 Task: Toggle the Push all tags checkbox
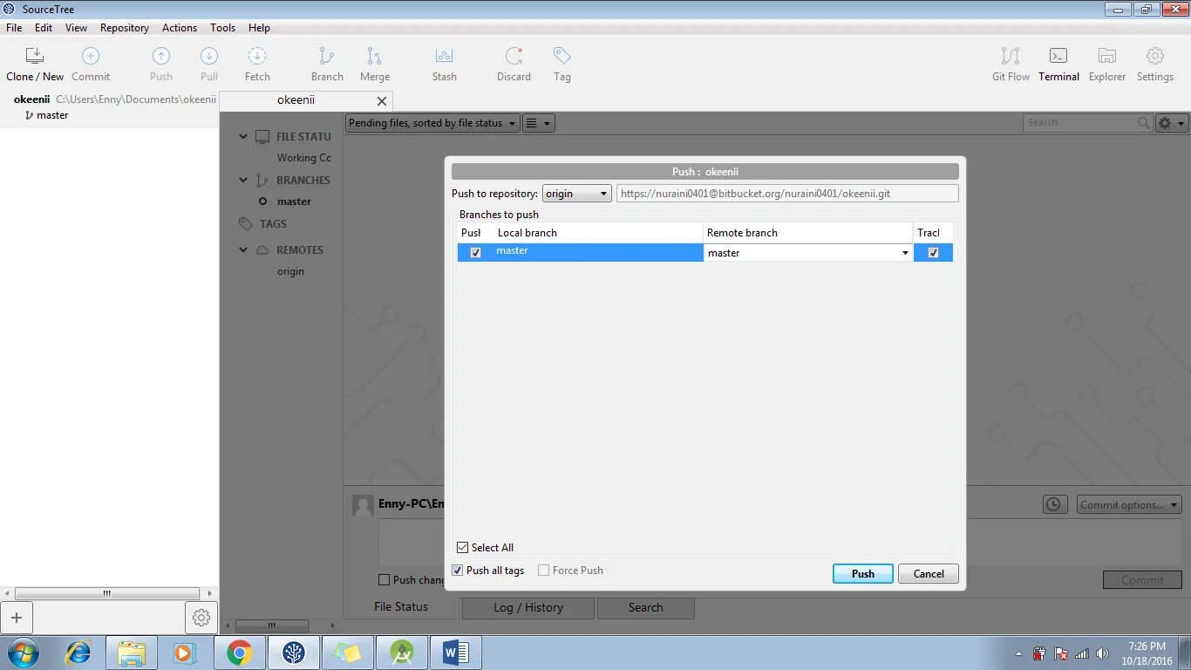click(x=458, y=571)
